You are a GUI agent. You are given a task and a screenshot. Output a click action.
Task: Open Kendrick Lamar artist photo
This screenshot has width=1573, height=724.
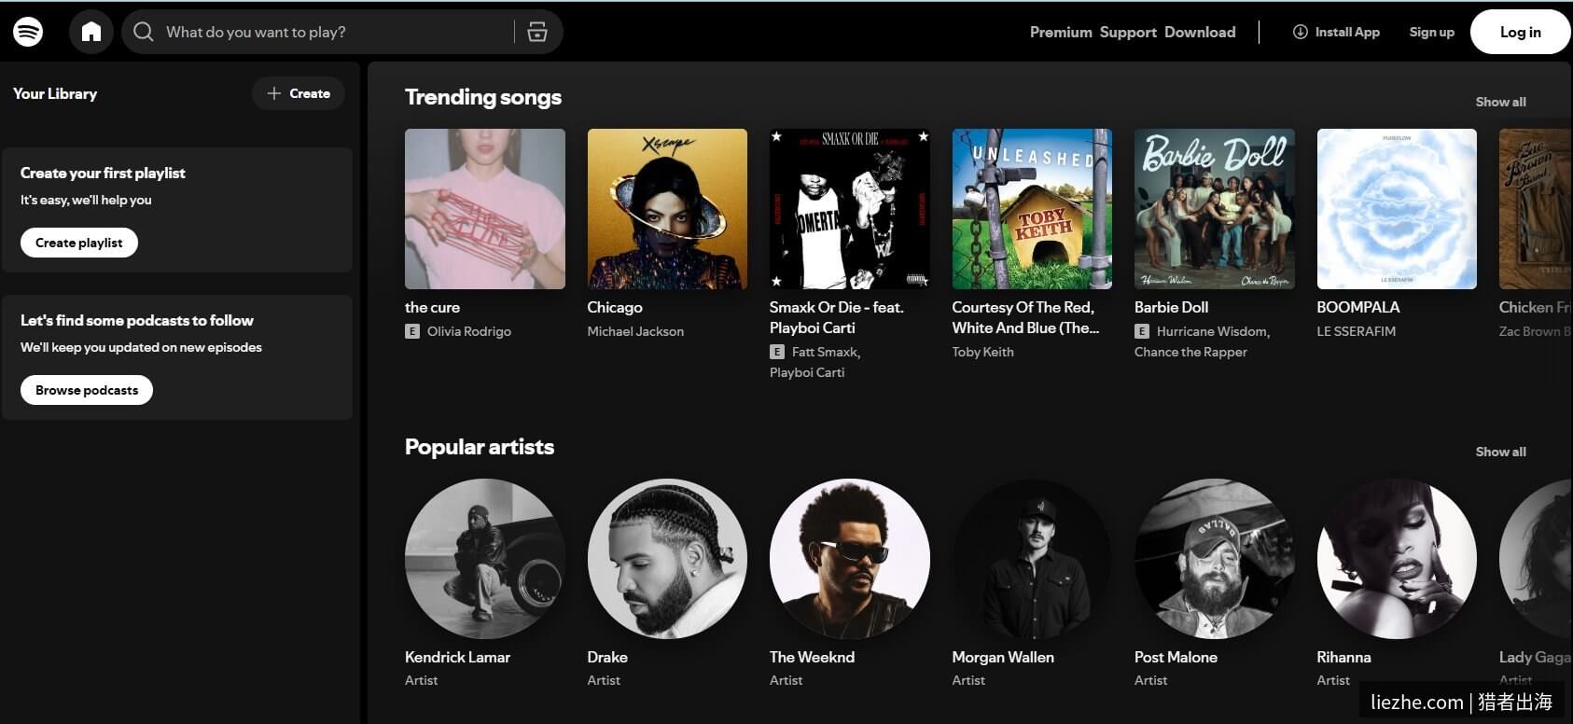[485, 559]
